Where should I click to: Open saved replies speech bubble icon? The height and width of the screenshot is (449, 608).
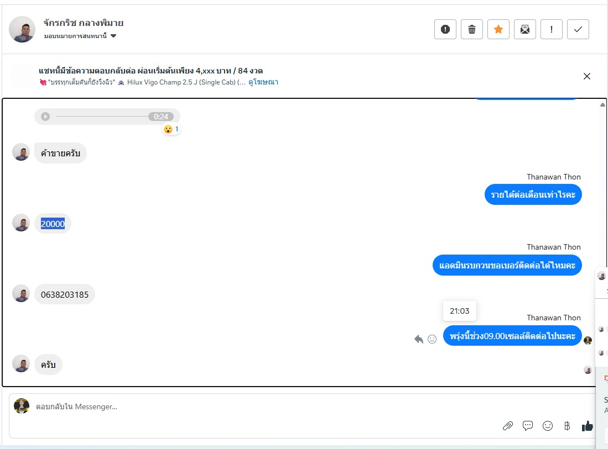coord(528,426)
